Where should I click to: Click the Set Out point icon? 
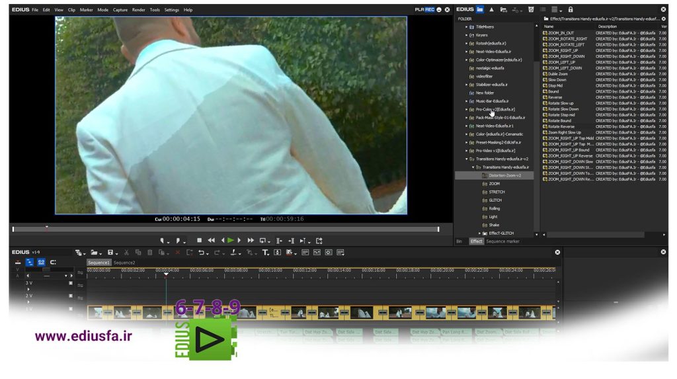pos(178,241)
